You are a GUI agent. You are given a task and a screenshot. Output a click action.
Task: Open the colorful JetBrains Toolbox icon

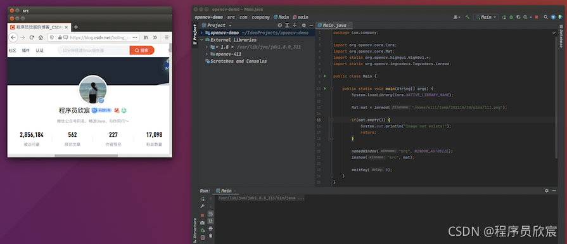click(x=561, y=17)
